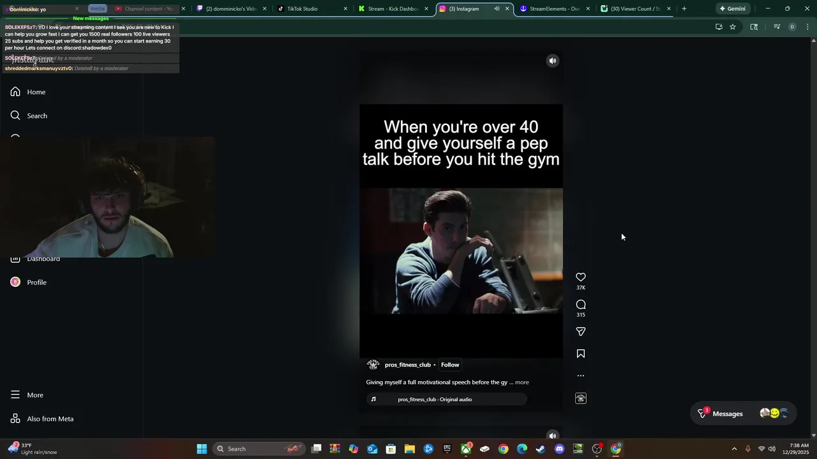
Task: Open the Windows Start menu
Action: coord(202,449)
